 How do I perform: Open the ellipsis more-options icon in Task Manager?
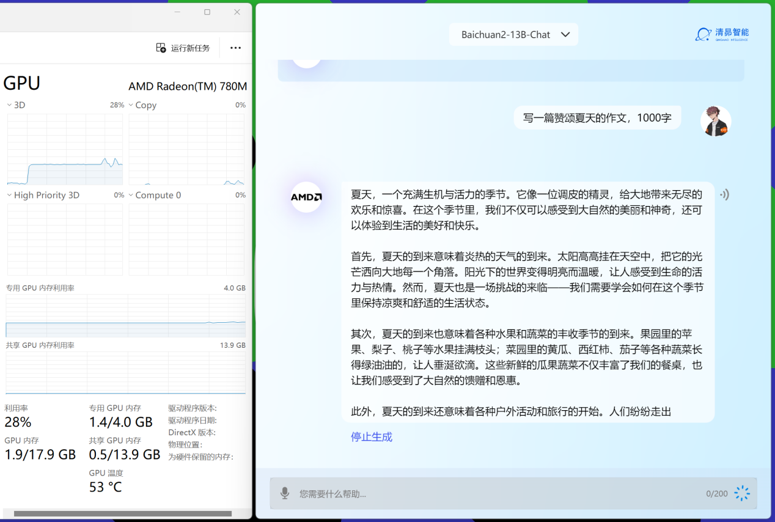click(235, 47)
